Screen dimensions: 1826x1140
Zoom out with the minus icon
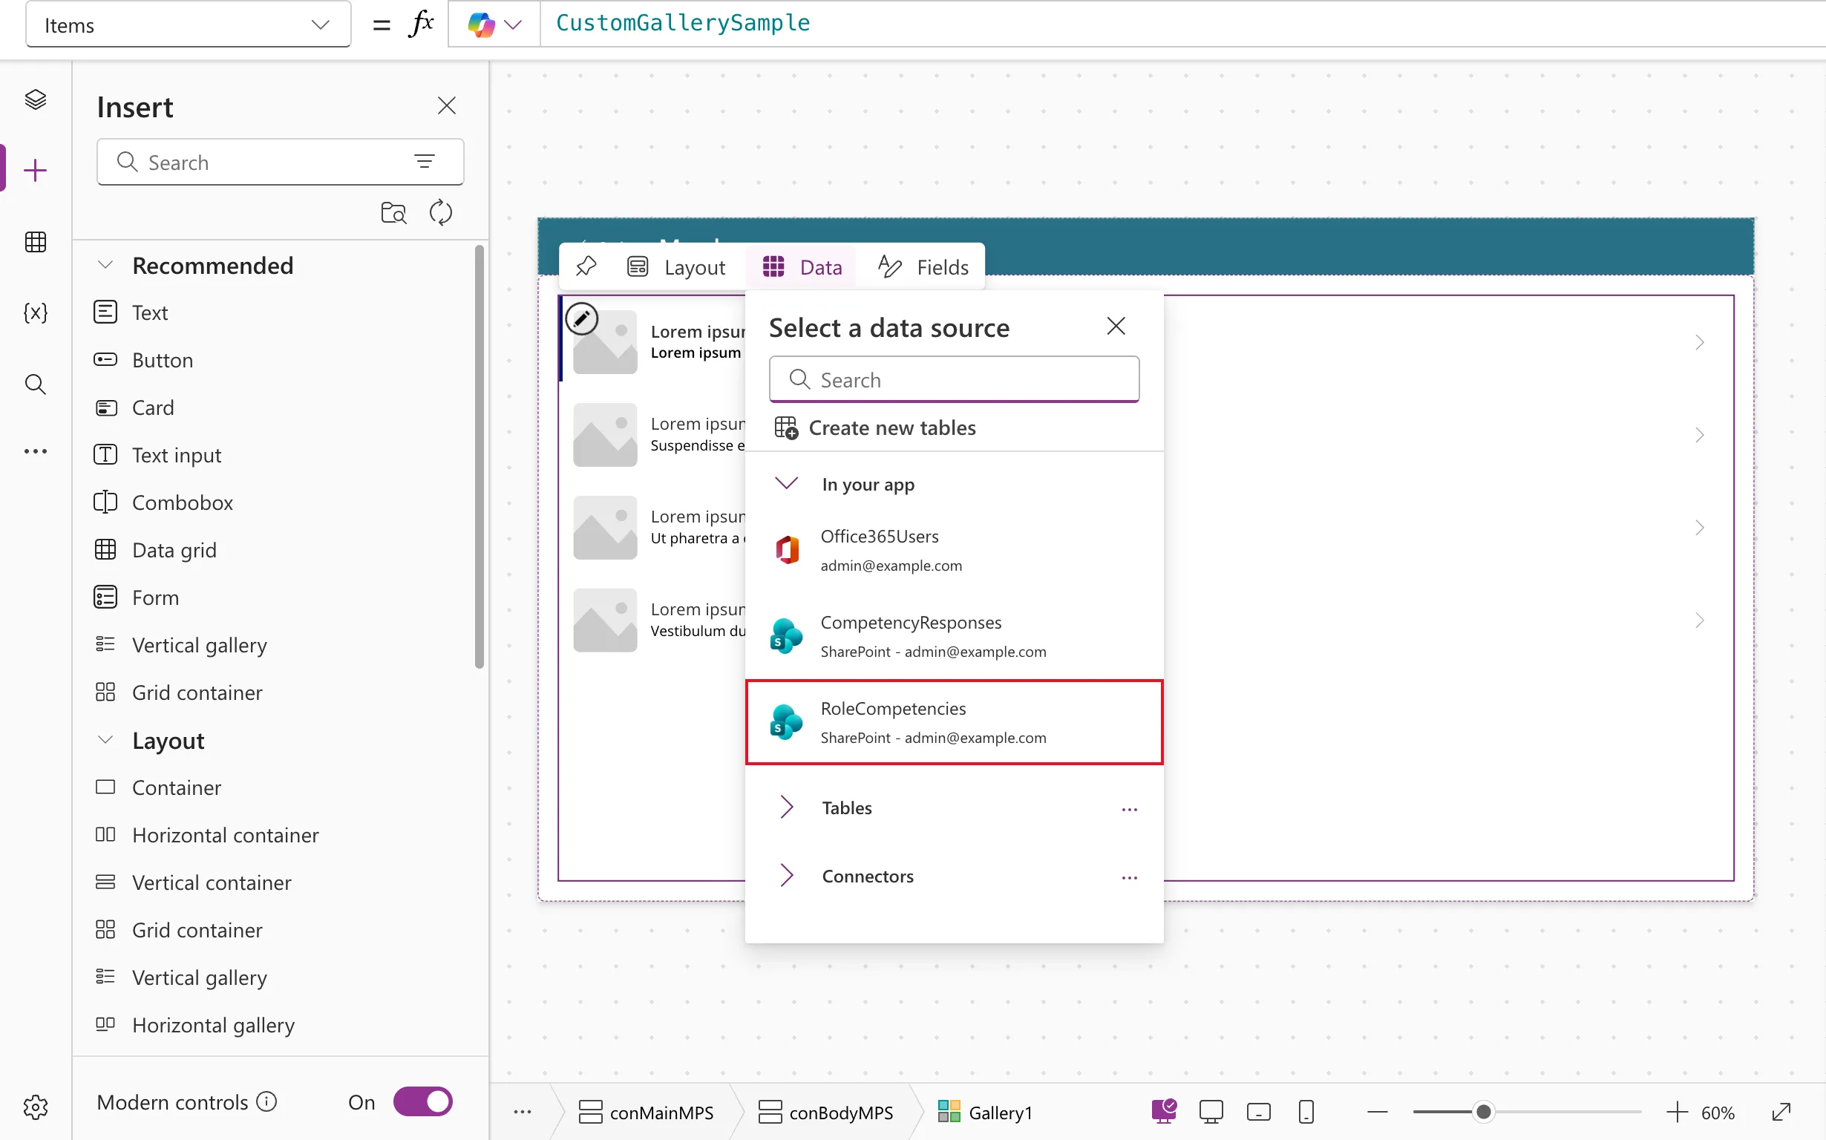tap(1378, 1111)
